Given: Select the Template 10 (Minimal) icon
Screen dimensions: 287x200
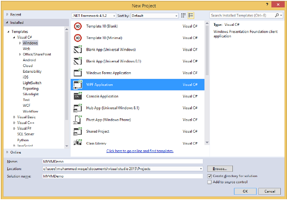Looking at the screenshot, I should click(77, 38).
